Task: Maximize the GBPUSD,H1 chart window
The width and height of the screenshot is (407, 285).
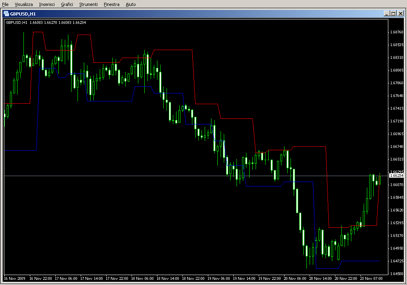Action: coord(393,14)
